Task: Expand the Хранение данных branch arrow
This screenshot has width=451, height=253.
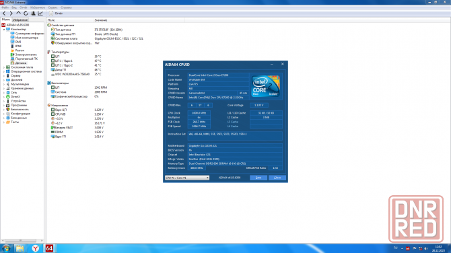Action: pyautogui.click(x=4, y=88)
